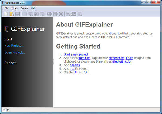The height and width of the screenshot is (114, 162).
Task: Click the 'Getting Started' heading
Action: pos(78,46)
